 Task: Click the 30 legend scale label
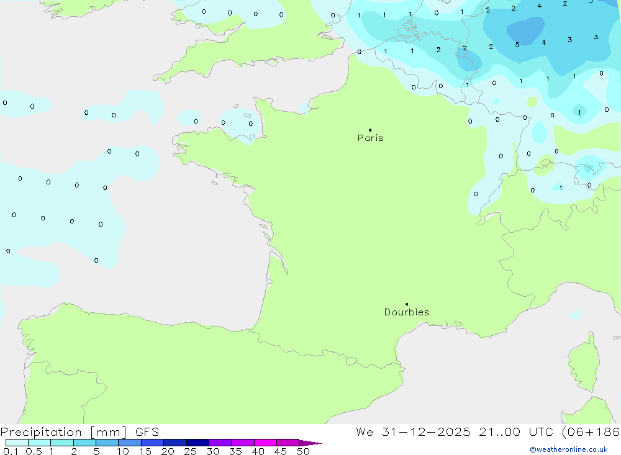[212, 451]
